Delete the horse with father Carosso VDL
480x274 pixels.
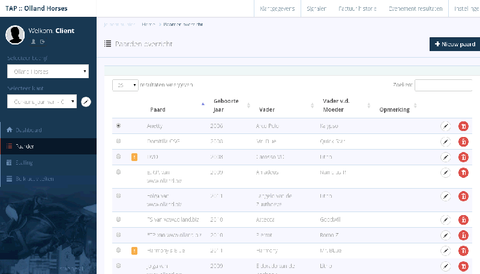[463, 157]
